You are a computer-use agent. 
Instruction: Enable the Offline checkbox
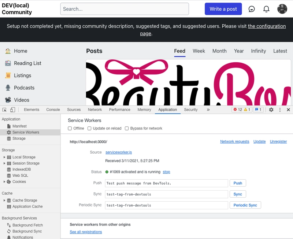pyautogui.click(x=70, y=128)
